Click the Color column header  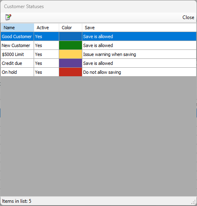tap(71, 28)
